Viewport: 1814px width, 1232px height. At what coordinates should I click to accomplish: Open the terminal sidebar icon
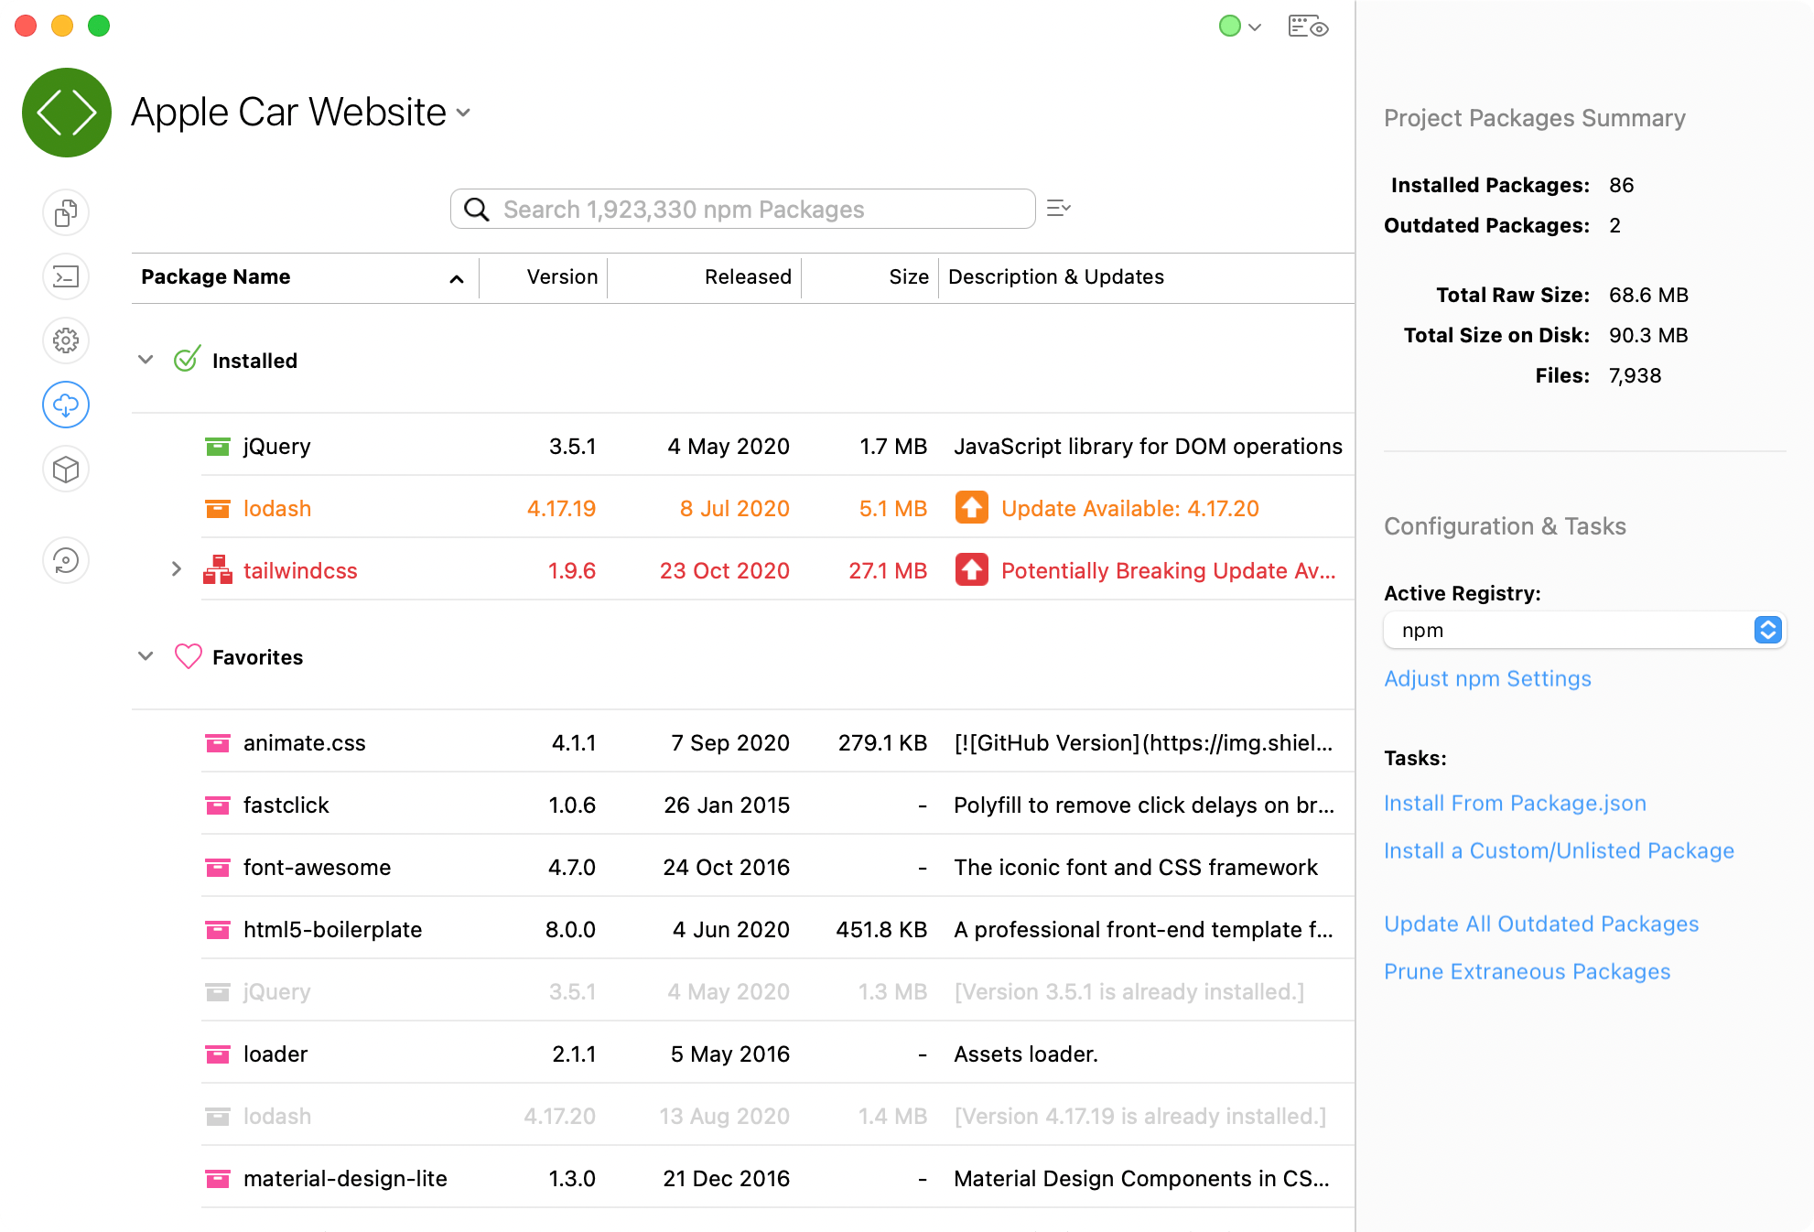[66, 276]
